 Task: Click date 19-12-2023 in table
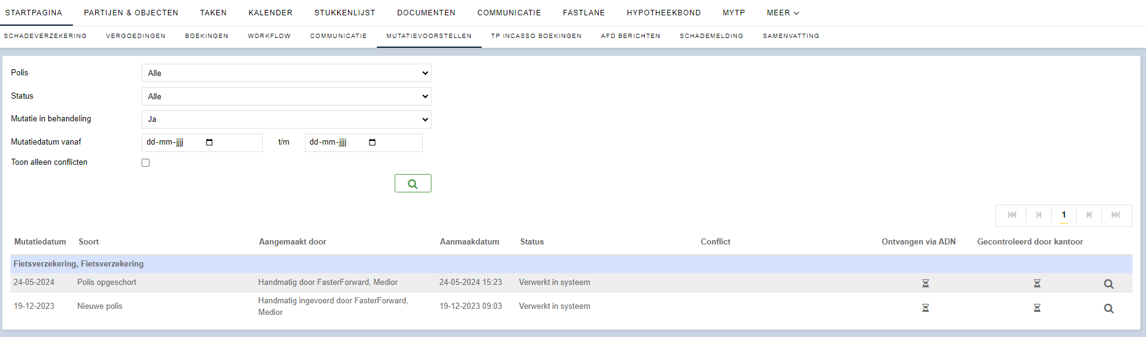(x=34, y=306)
